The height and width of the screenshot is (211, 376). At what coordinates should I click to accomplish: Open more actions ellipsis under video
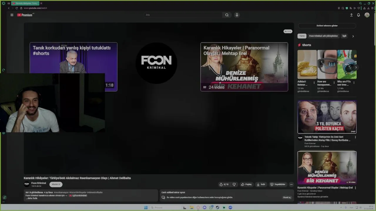291,184
